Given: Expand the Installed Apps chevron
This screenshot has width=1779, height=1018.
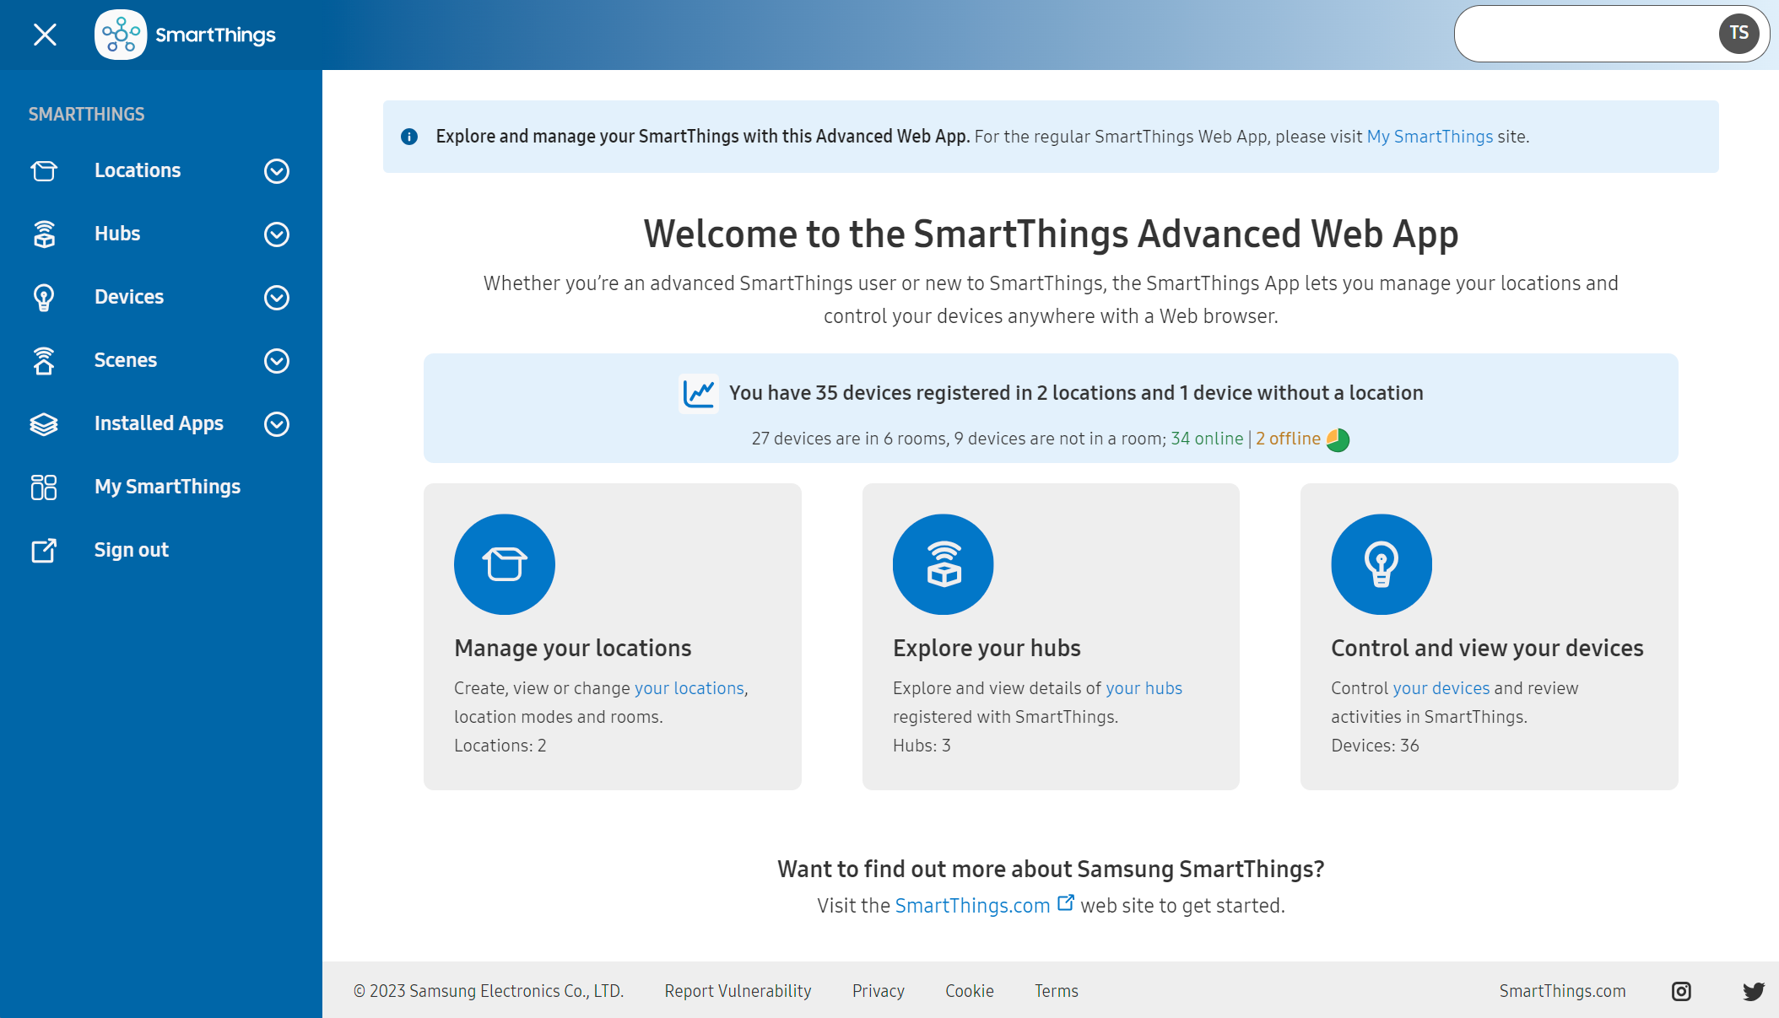Looking at the screenshot, I should coord(276,424).
